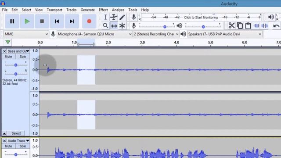
Task: Open the Generate menu
Action: point(88,10)
